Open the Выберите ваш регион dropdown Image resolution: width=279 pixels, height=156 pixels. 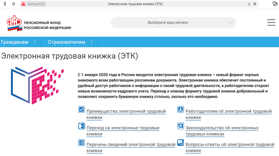pos(173,23)
